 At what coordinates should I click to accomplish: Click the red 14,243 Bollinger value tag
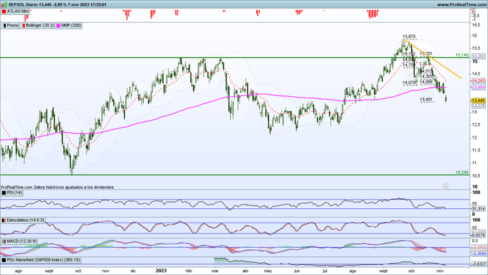(479, 81)
